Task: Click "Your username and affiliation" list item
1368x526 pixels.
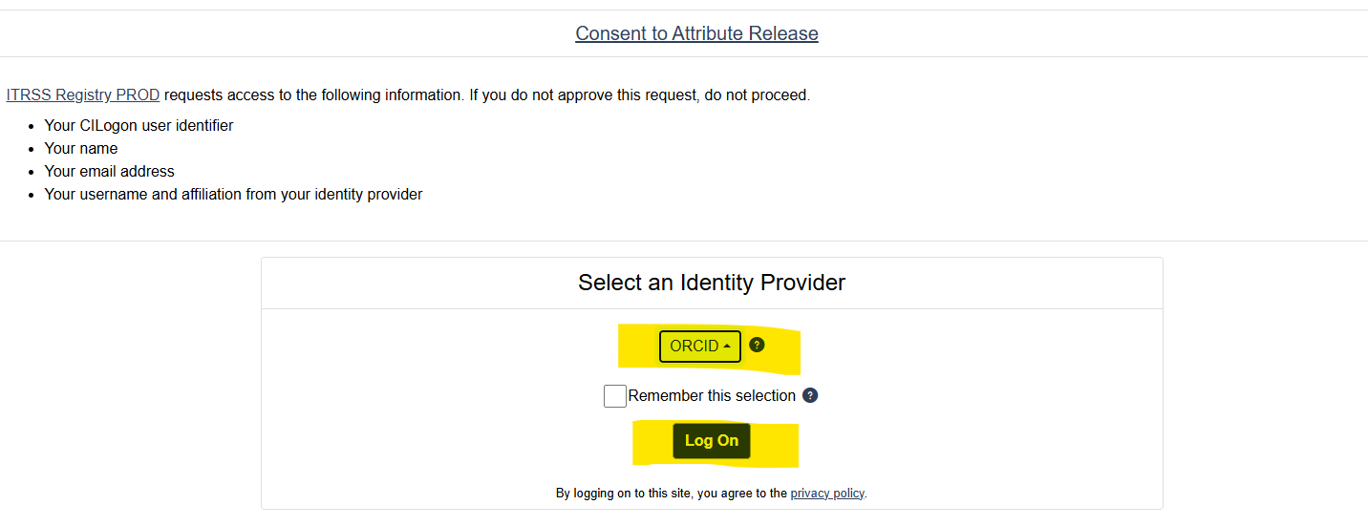Action: point(233,194)
